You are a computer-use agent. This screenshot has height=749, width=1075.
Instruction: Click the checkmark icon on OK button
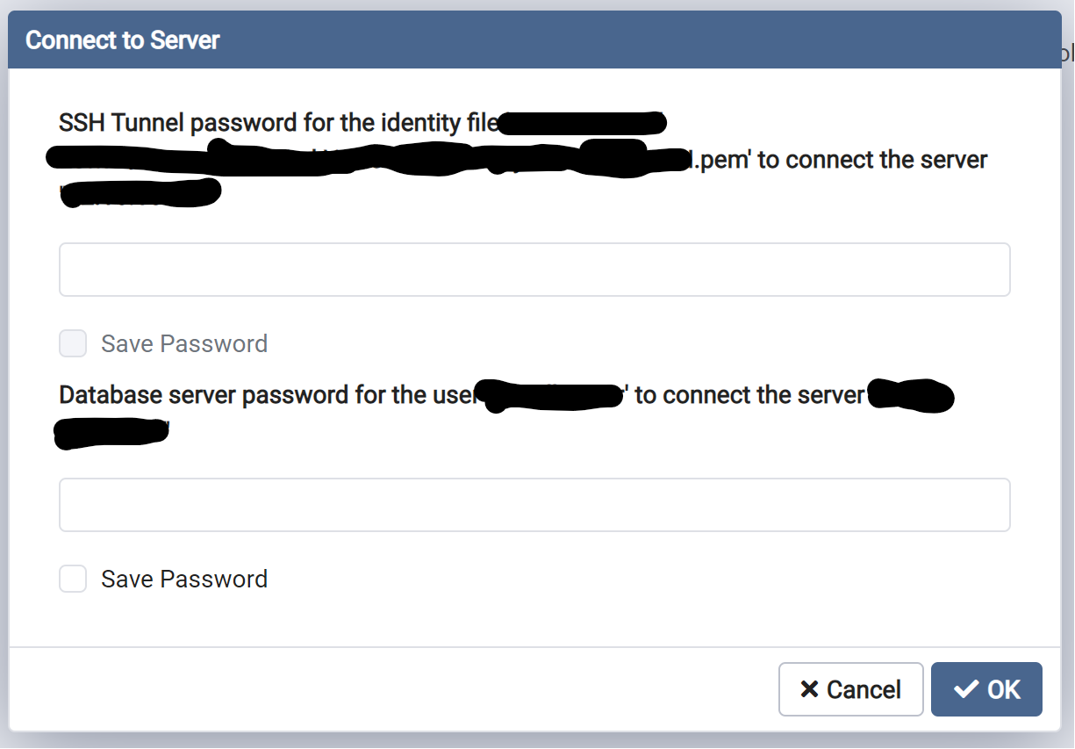(x=965, y=690)
